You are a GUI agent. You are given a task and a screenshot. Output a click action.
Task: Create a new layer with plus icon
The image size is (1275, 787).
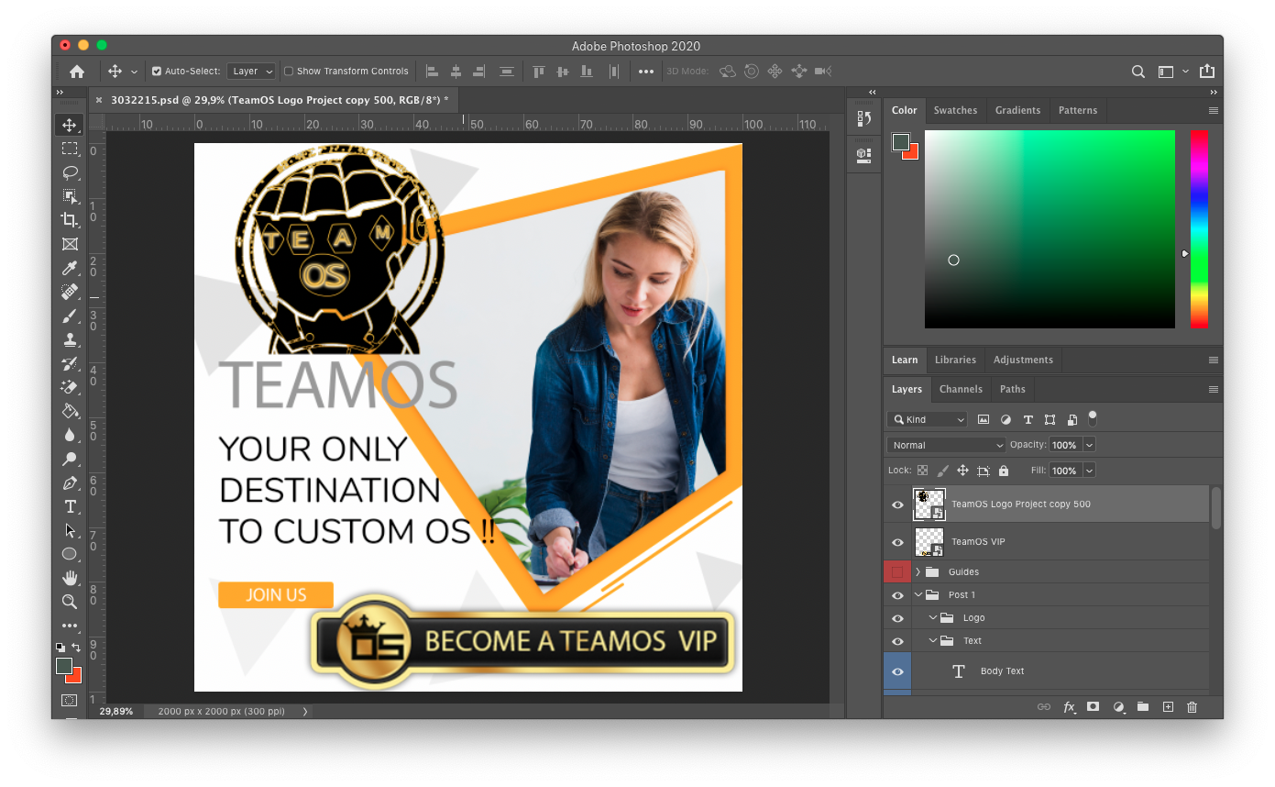(x=1168, y=707)
